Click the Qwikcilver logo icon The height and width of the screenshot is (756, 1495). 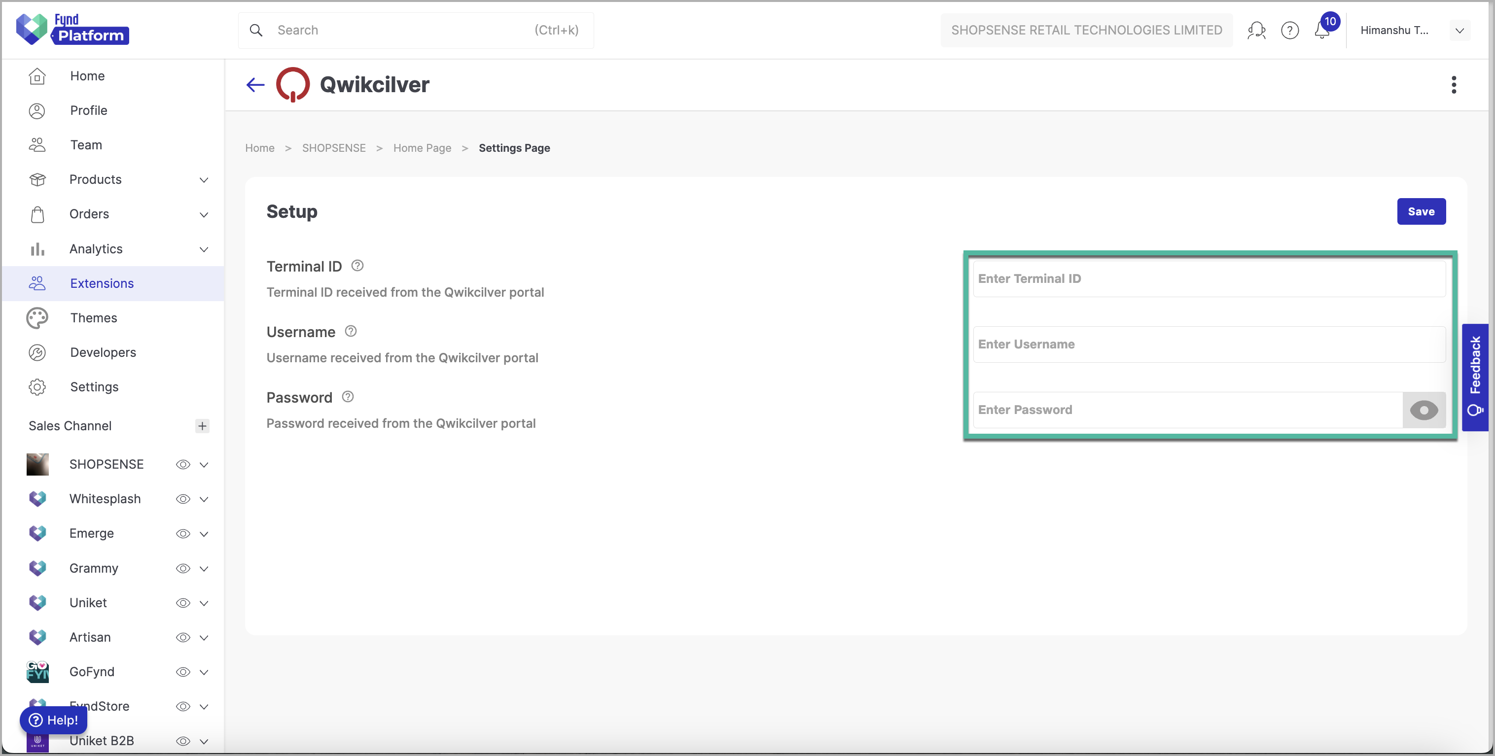(292, 85)
